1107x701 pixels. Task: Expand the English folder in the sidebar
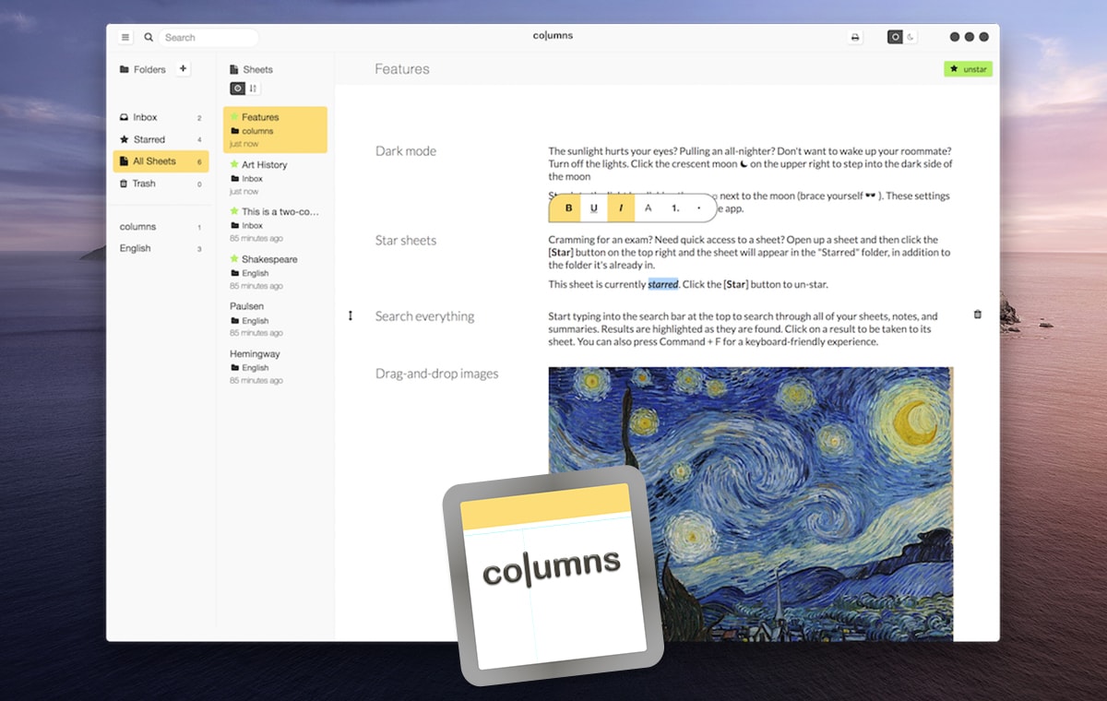click(x=135, y=248)
